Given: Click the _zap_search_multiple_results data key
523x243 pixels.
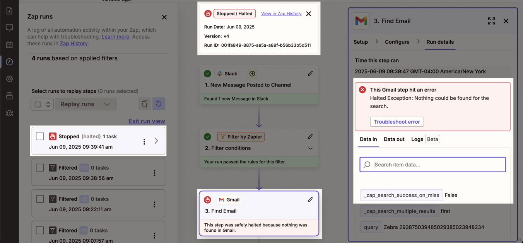Looking at the screenshot, I should point(400,211).
